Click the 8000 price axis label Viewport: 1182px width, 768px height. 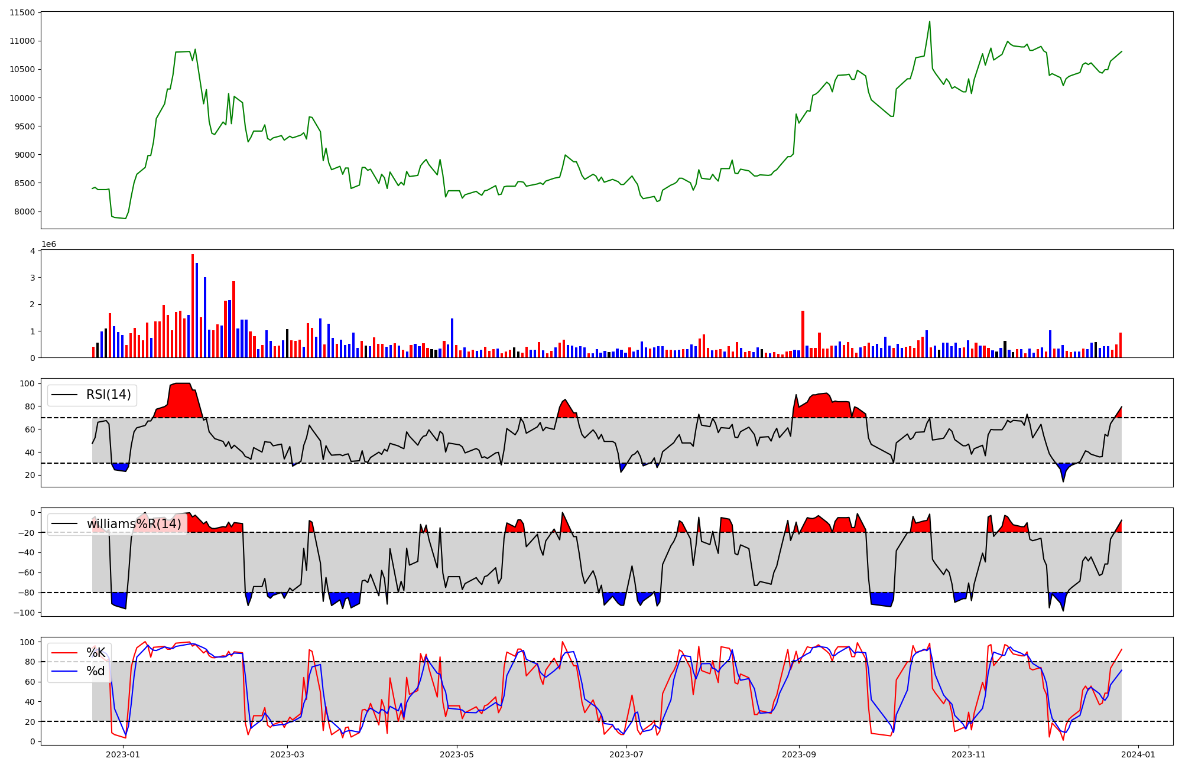(x=24, y=211)
